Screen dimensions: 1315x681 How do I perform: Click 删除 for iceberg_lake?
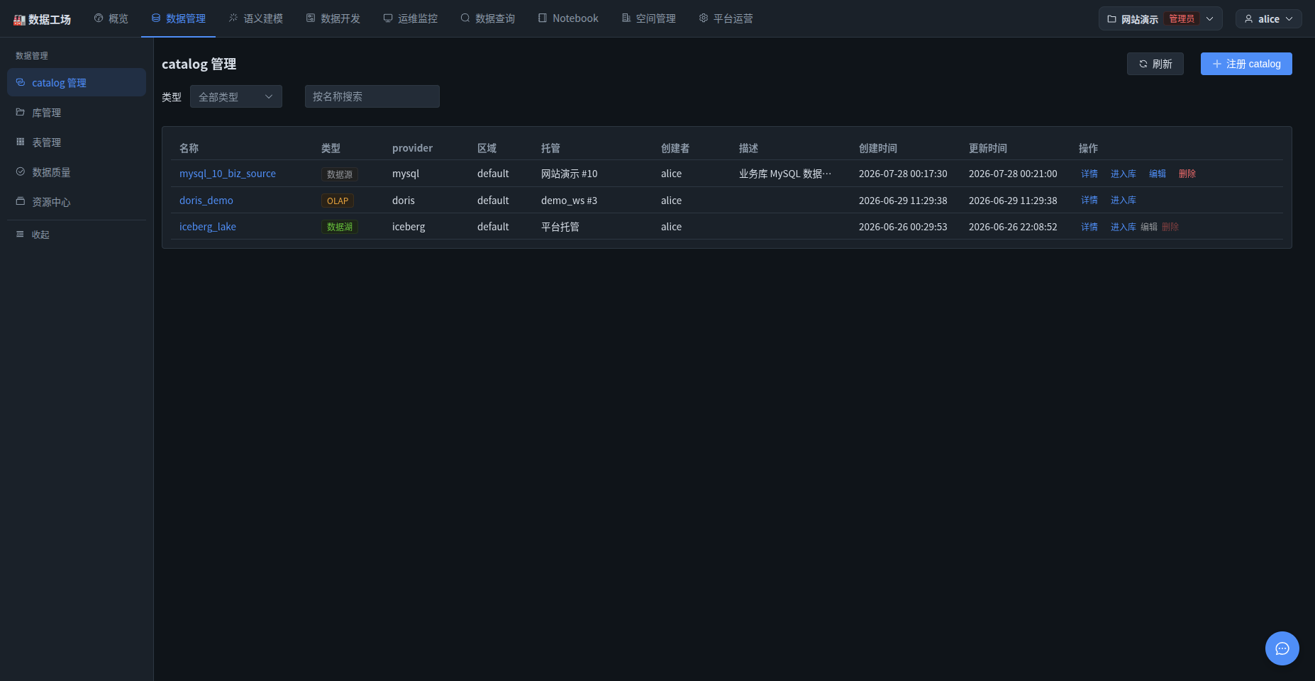pyautogui.click(x=1170, y=227)
